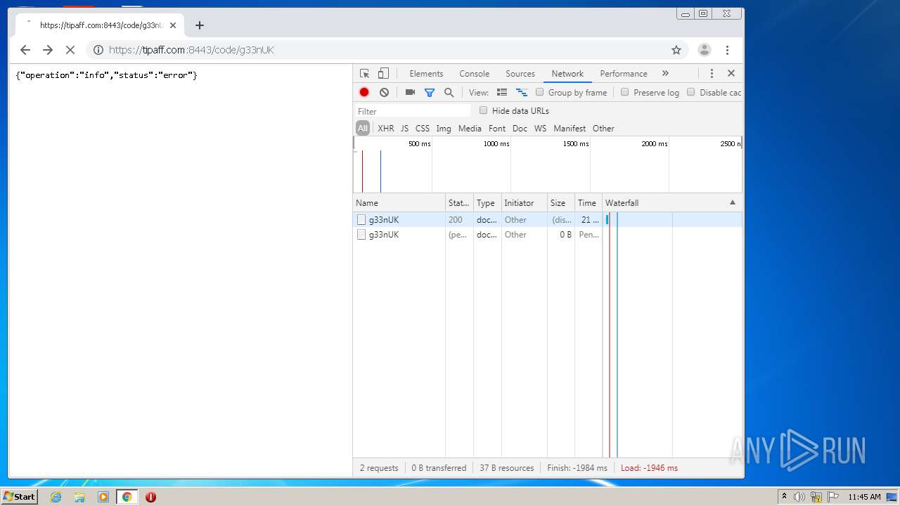The height and width of the screenshot is (506, 900).
Task: Click the network Filter text field
Action: click(x=413, y=111)
